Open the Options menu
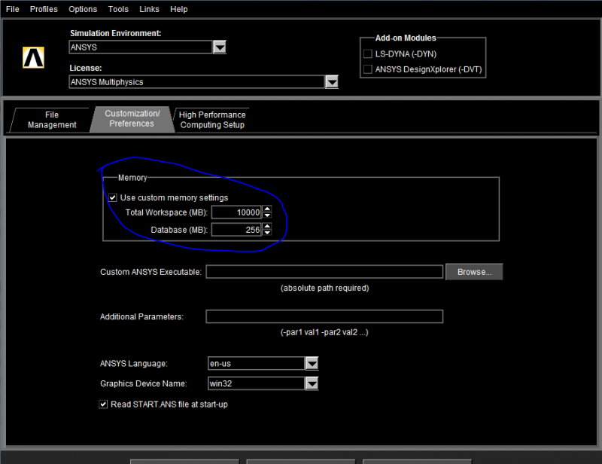Image resolution: width=602 pixels, height=464 pixels. [x=83, y=9]
